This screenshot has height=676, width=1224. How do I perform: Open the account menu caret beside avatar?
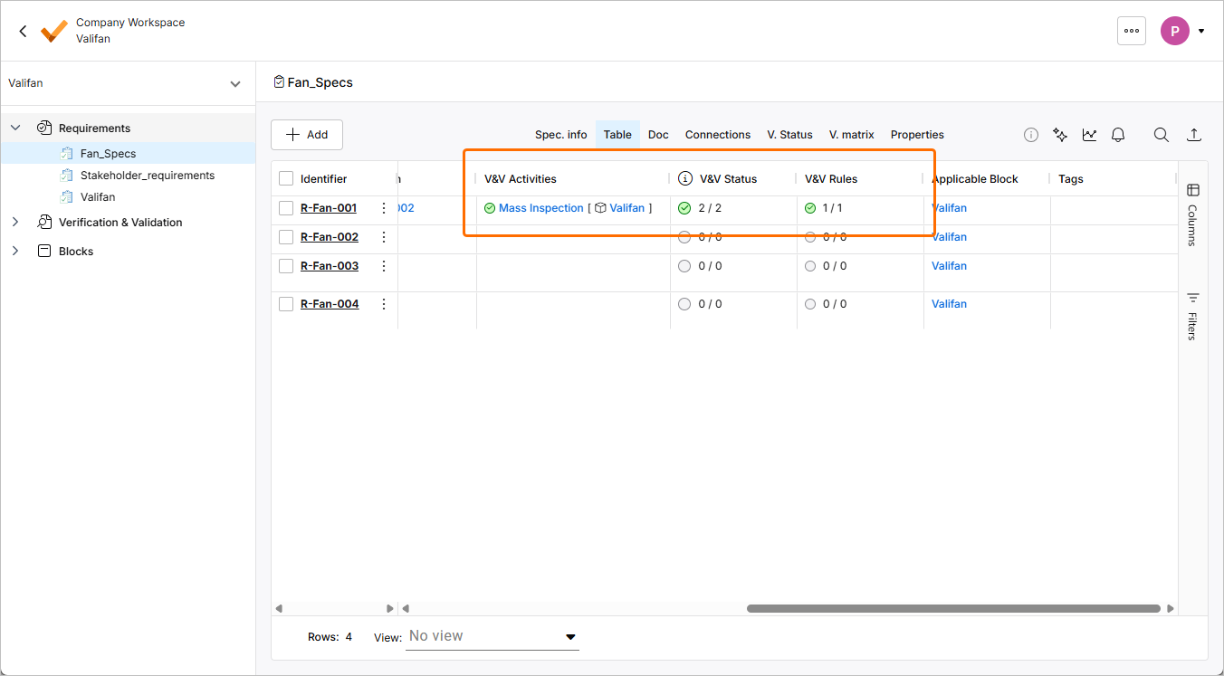coord(1201,31)
